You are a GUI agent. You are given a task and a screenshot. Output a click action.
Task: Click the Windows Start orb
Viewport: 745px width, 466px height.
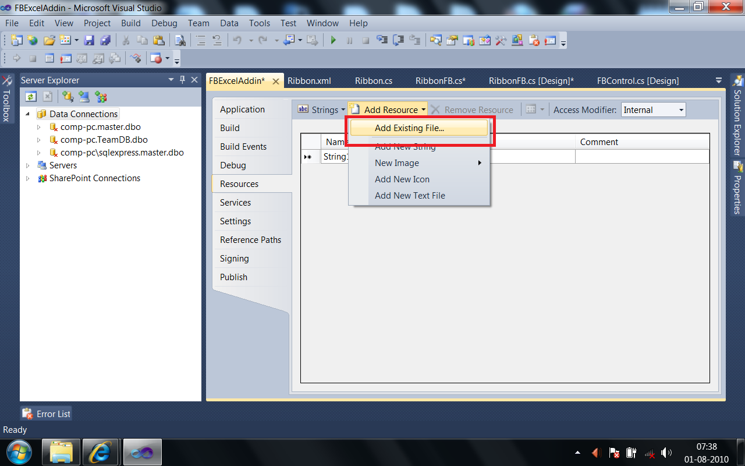(20, 452)
